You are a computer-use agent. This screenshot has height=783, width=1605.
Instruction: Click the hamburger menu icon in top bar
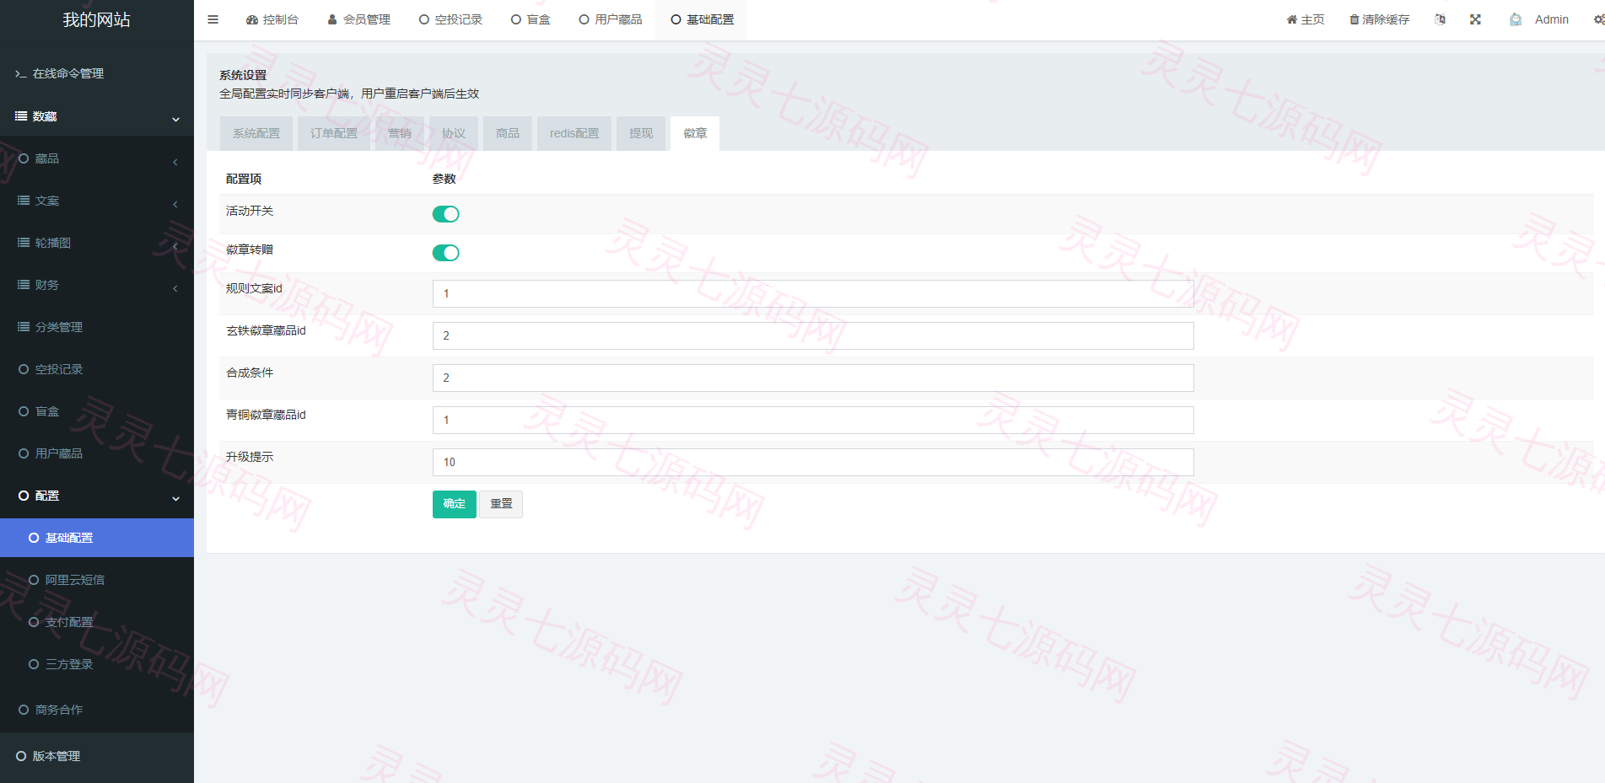(x=213, y=19)
